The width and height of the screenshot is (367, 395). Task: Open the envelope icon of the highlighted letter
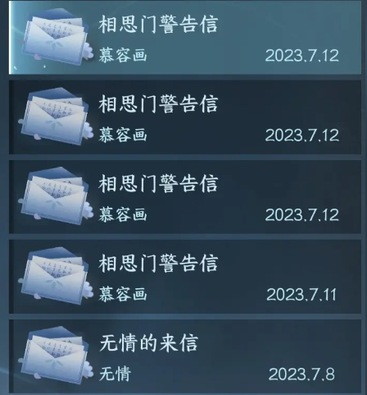pos(56,36)
